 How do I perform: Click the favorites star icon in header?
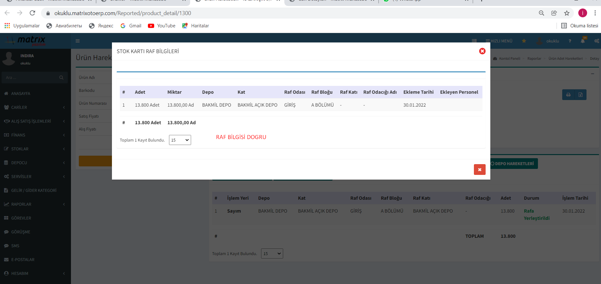(524, 41)
